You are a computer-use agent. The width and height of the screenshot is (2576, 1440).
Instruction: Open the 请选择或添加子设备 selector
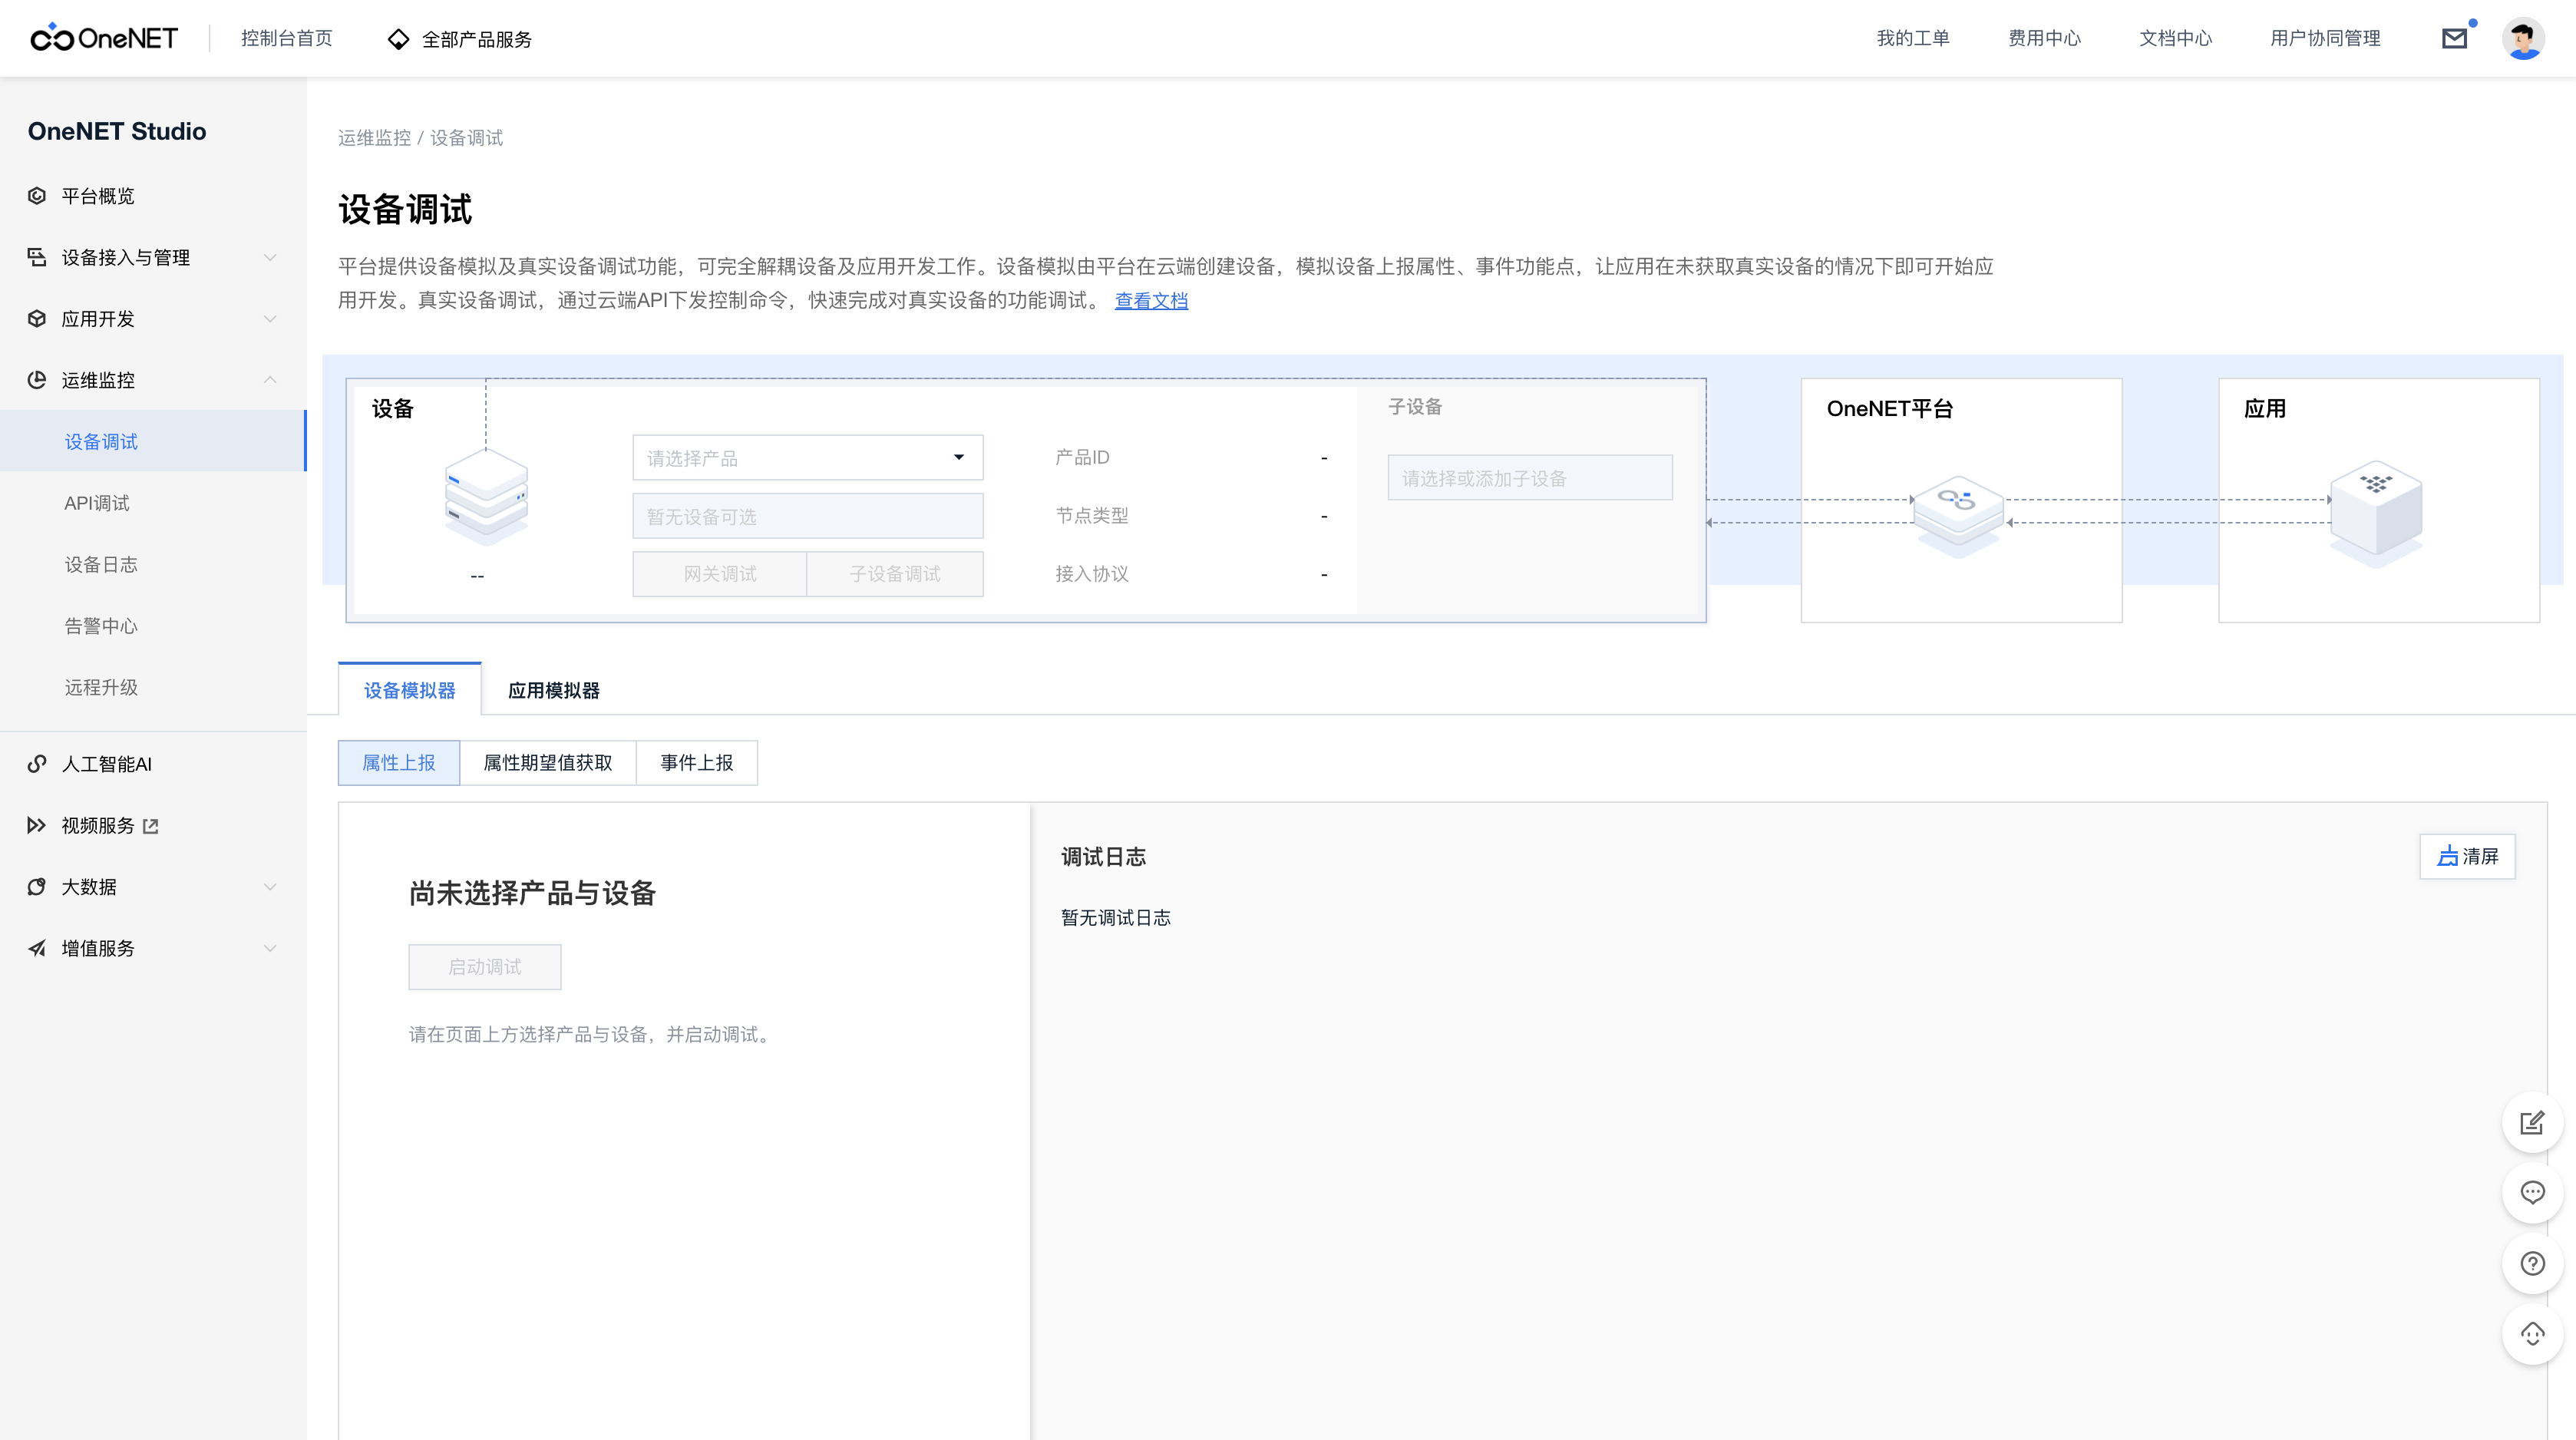click(1529, 478)
